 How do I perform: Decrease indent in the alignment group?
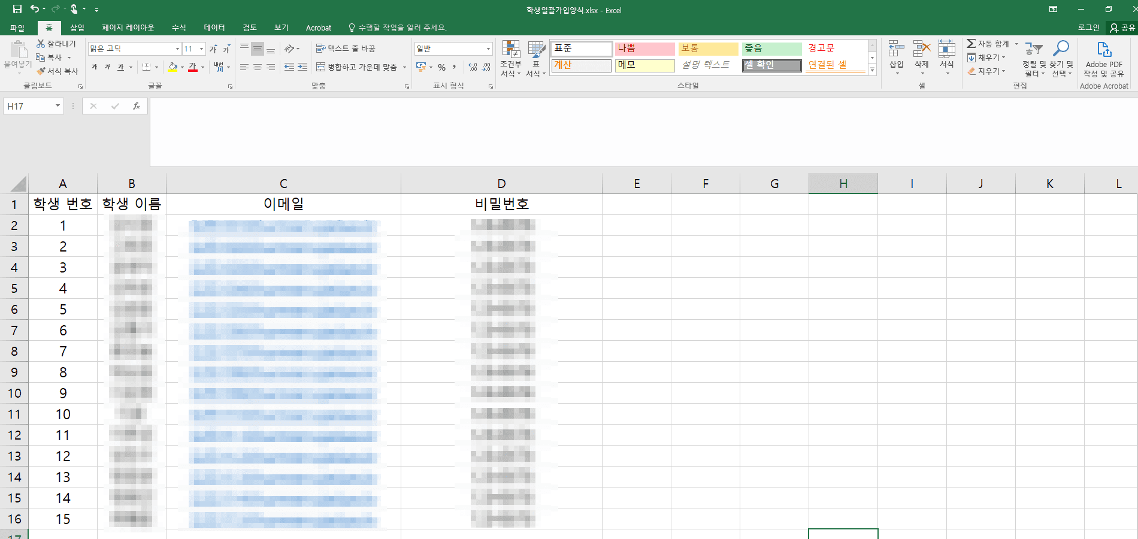[289, 67]
